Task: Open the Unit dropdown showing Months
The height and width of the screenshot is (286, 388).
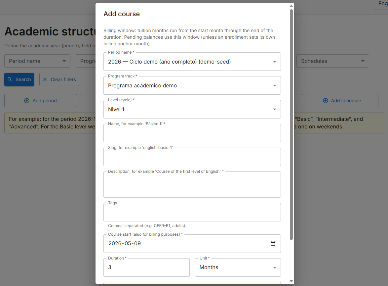Action: [x=238, y=267]
